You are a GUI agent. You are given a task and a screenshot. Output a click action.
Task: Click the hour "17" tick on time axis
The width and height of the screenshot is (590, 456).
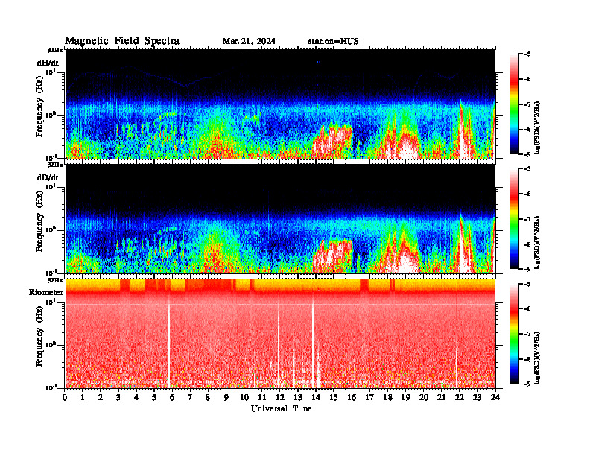click(369, 397)
